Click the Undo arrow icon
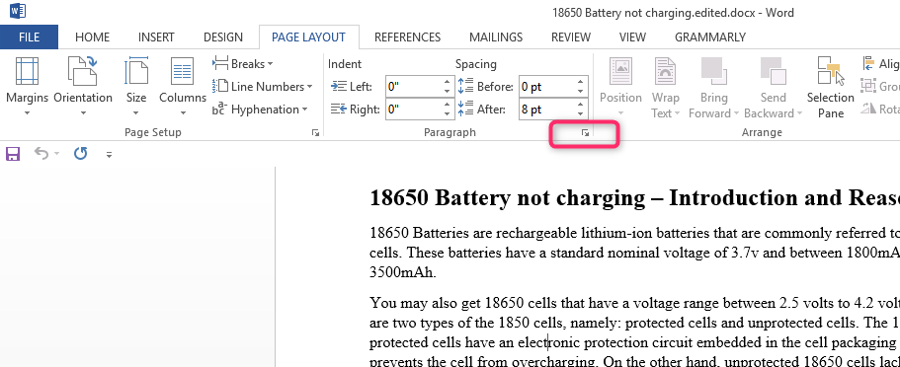900x367 pixels. pyautogui.click(x=41, y=153)
